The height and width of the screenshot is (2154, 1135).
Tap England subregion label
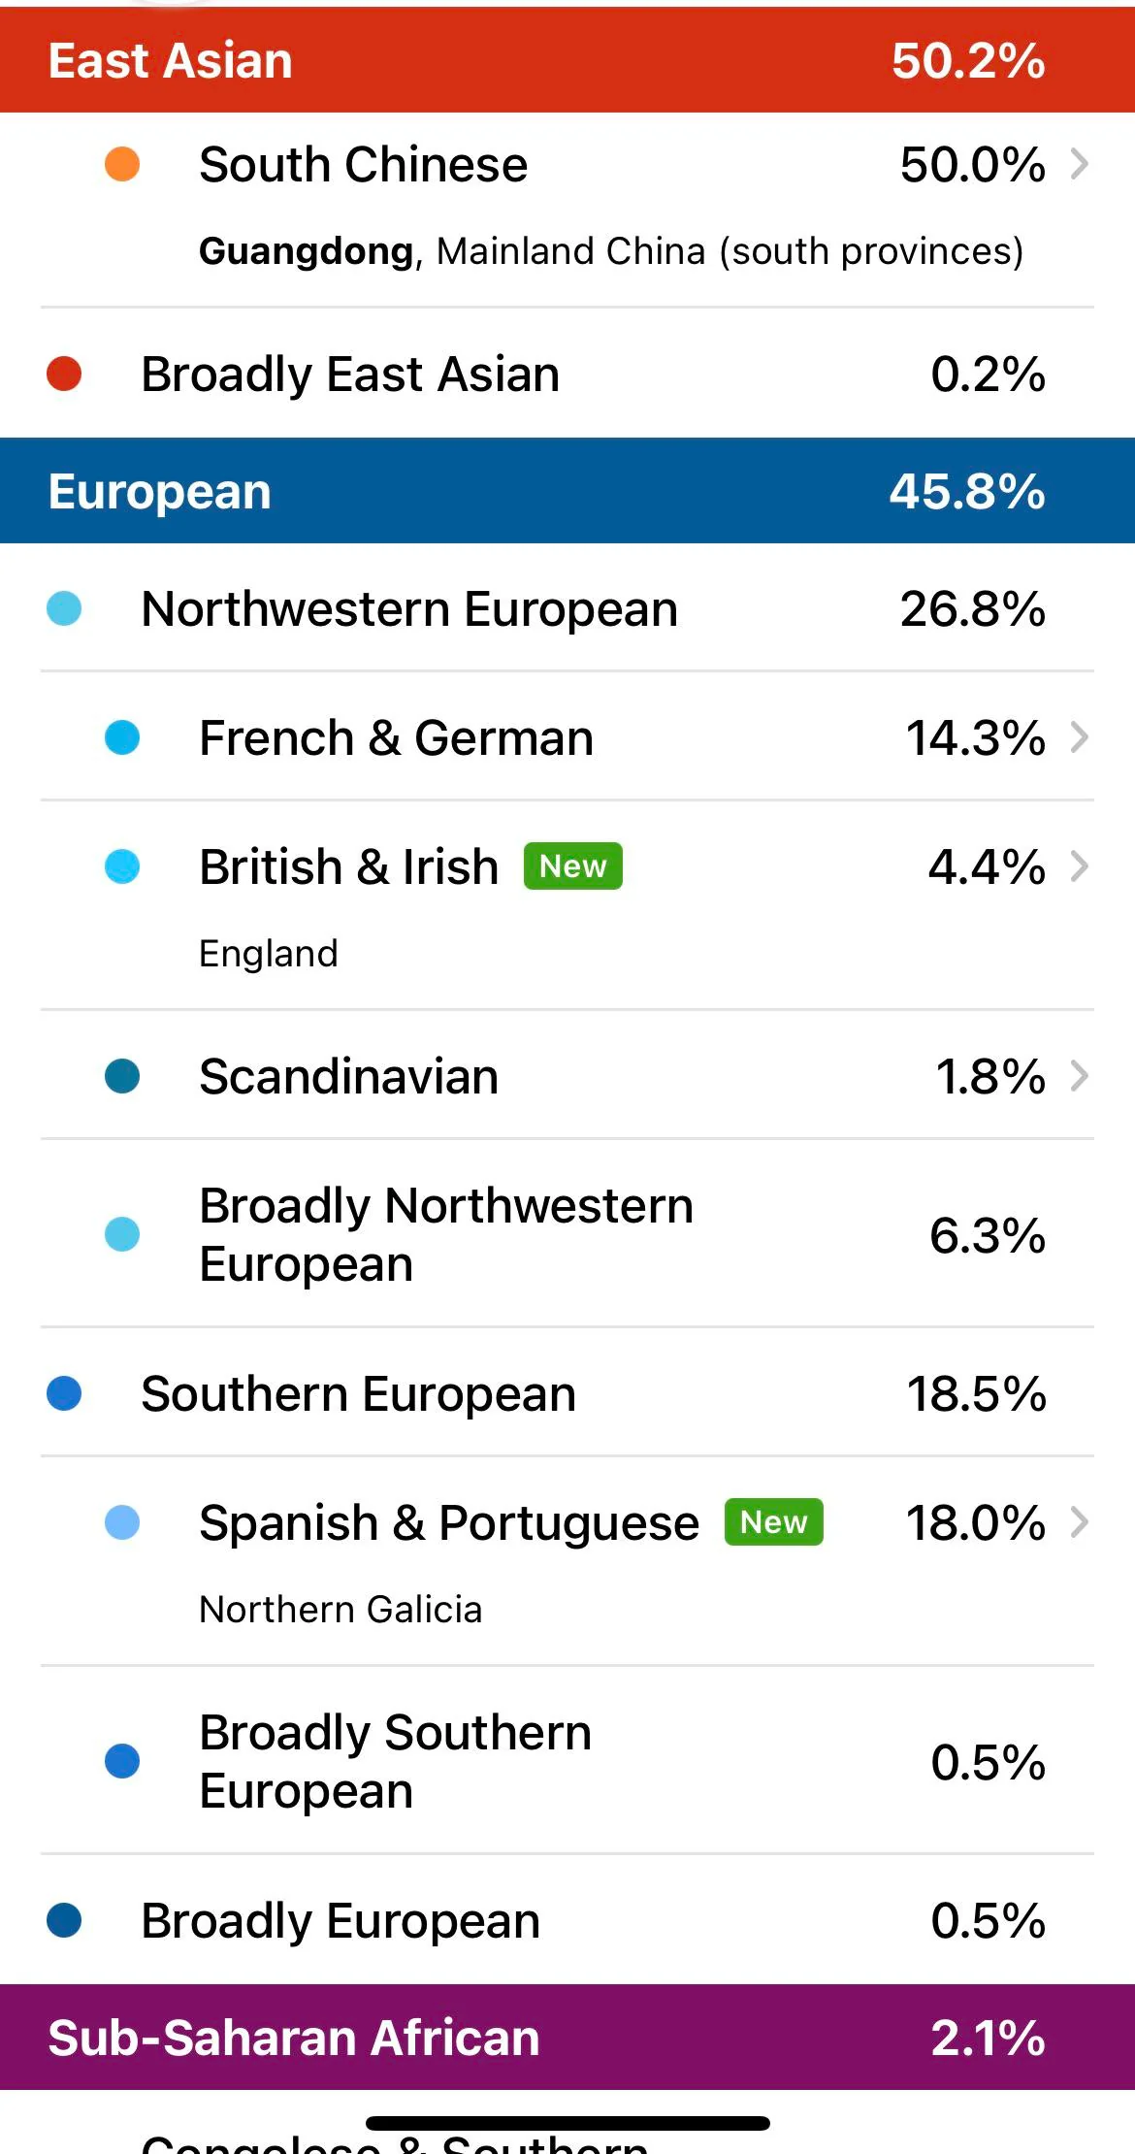pyautogui.click(x=269, y=954)
